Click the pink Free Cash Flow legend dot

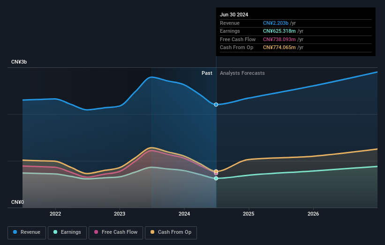[96, 232]
